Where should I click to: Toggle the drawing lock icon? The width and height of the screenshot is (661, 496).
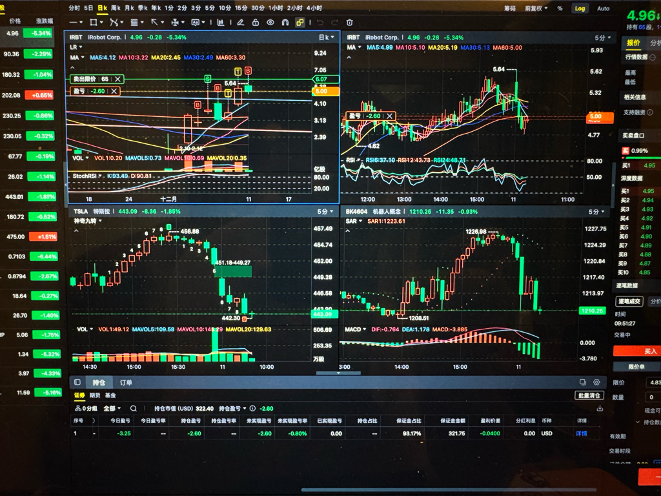(x=256, y=23)
